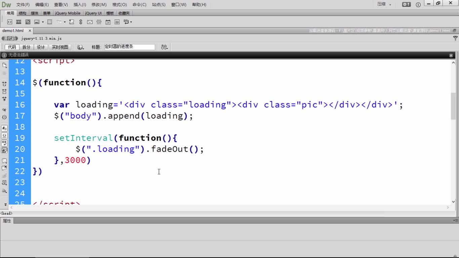
Task: Toggle Highlight Invalid Code
Action: (x=4, y=136)
